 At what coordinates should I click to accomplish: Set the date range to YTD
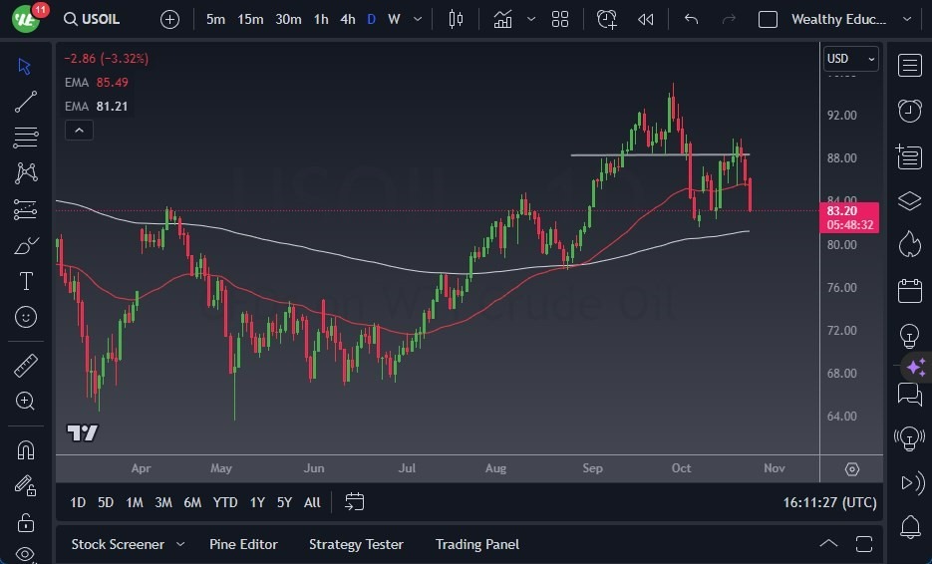click(225, 502)
